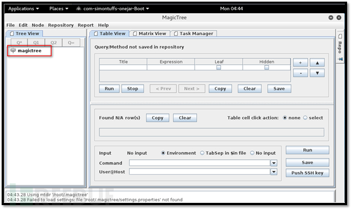Open the File menu
Screen dimensions: 352x210
pos(10,25)
